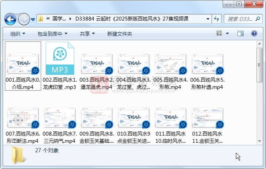Viewport: 266px width, 169px height.
Task: Click the scrollbar up arrow
Action: point(260,44)
